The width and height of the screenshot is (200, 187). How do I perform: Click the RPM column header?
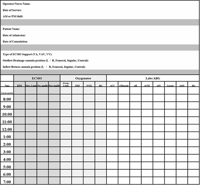(19, 85)
